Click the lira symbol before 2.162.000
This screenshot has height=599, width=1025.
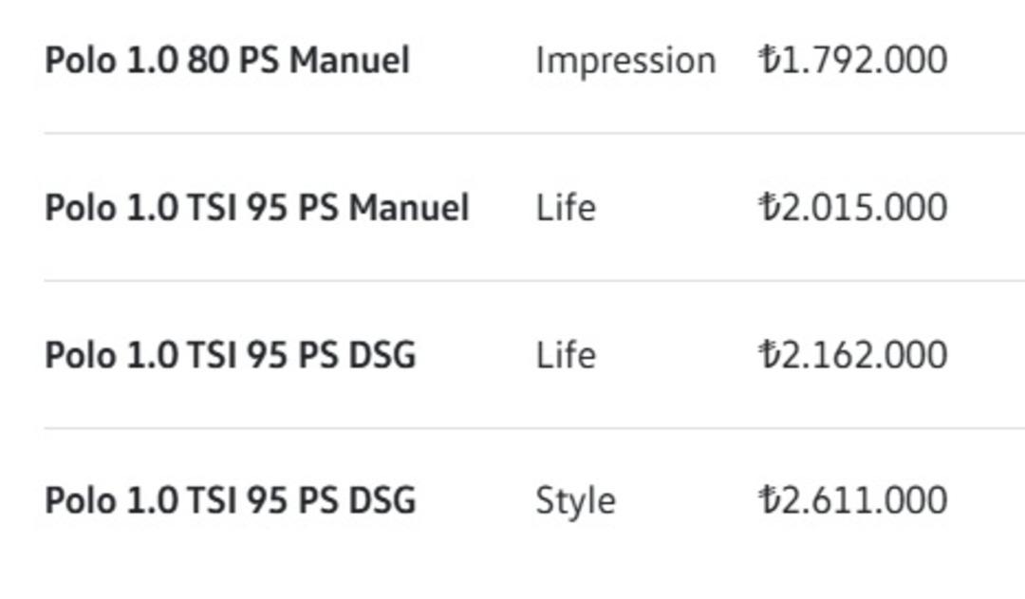tap(768, 354)
